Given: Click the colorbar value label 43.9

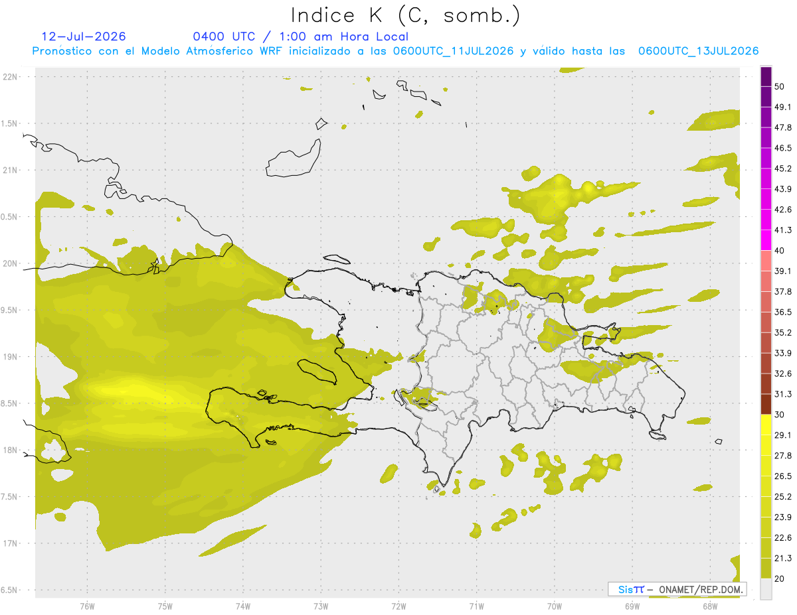Looking at the screenshot, I should [783, 189].
